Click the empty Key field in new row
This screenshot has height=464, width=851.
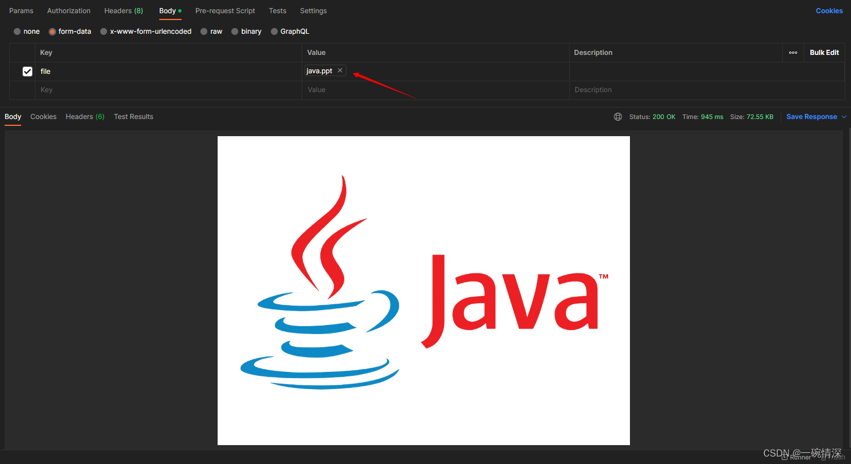pos(168,90)
